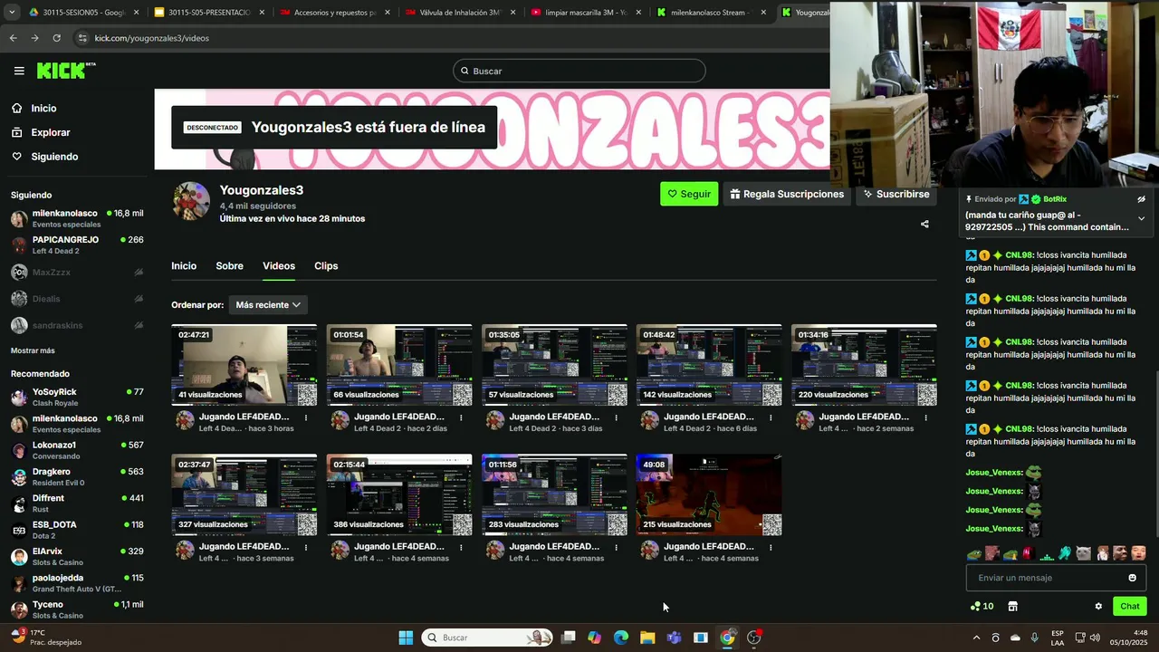Viewport: 1159px width, 652px height.
Task: Go to Siguiendo in the sidebar
Action: pos(54,157)
